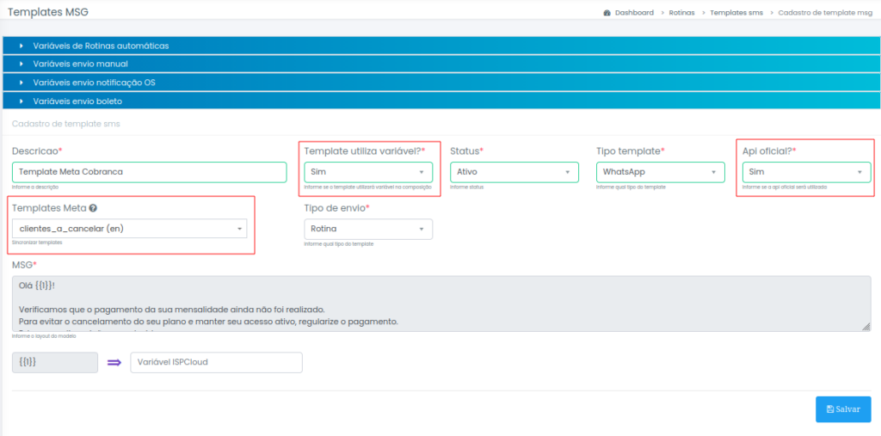Expand Variáveis de Rotinas automáticas section
The height and width of the screenshot is (436, 881).
[101, 45]
